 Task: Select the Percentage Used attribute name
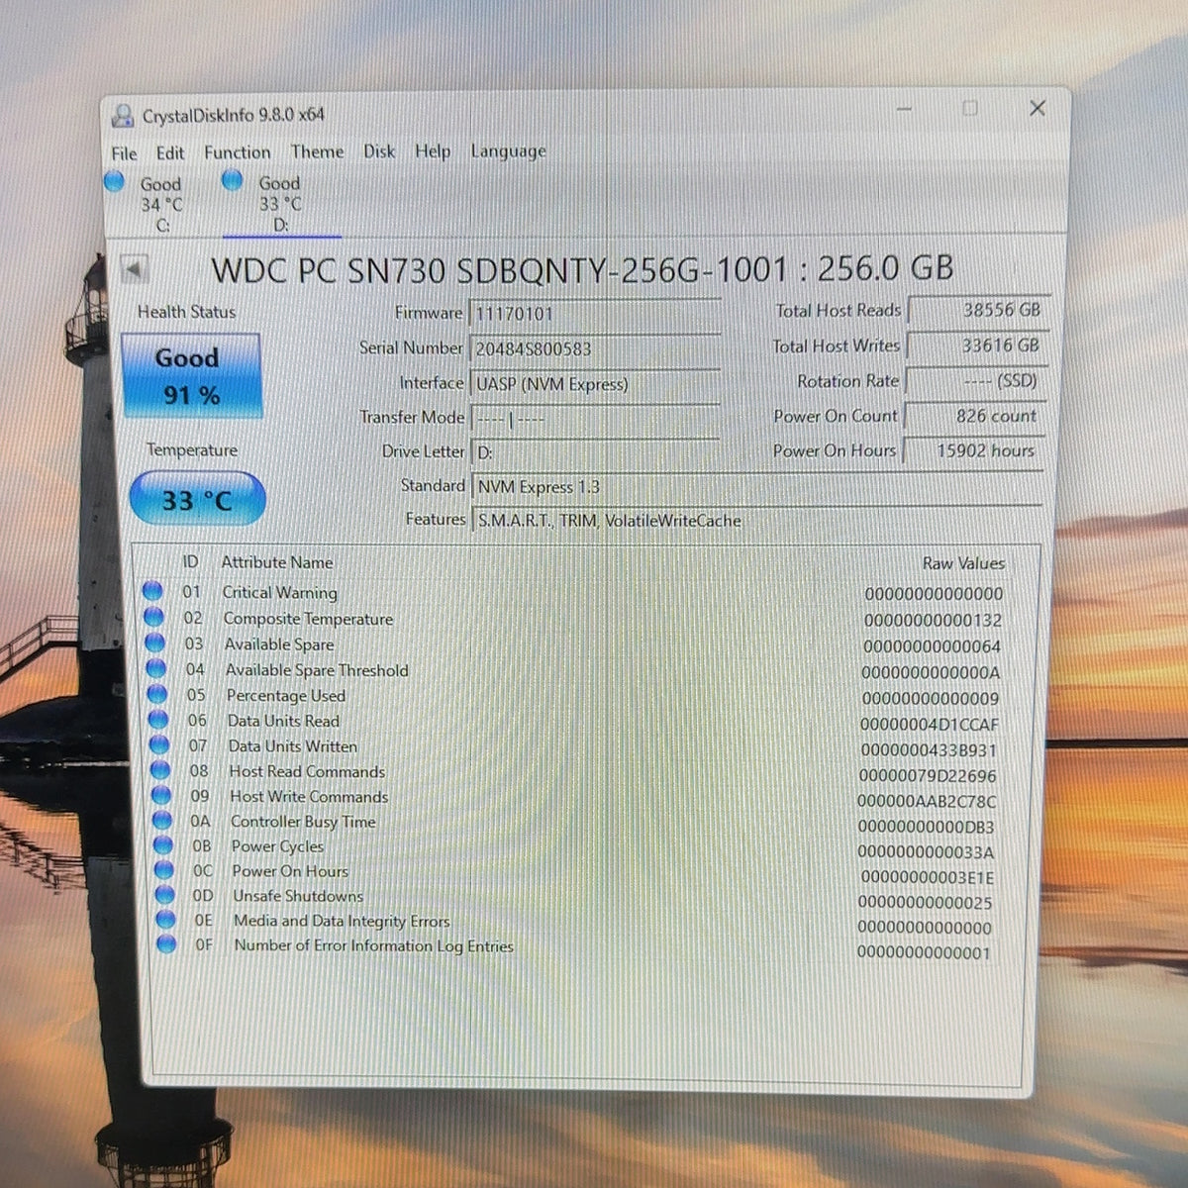pyautogui.click(x=285, y=695)
